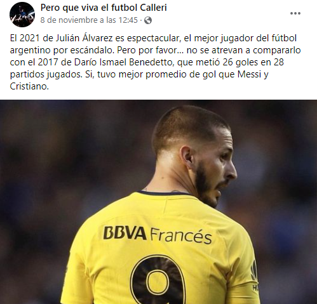Open 'Pero que viva el futbol Calleri' page
This screenshot has width=317, height=304.
tap(104, 8)
